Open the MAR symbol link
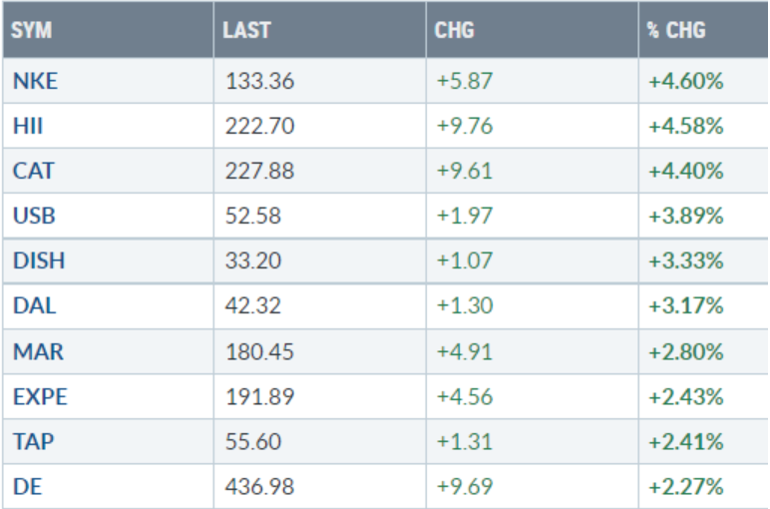 point(35,352)
